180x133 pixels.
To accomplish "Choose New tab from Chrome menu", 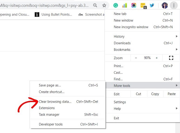I will coord(142,14).
